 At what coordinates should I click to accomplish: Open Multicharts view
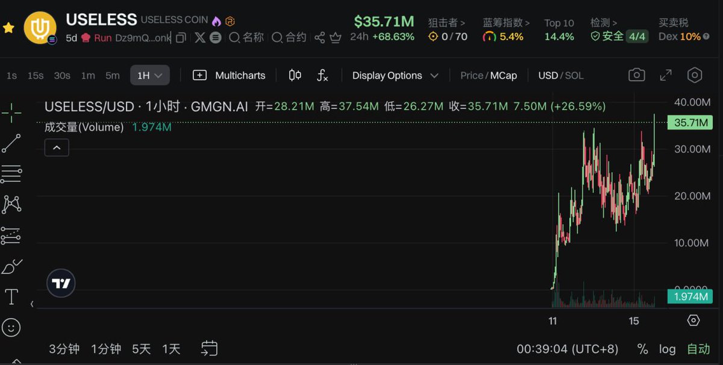click(229, 75)
